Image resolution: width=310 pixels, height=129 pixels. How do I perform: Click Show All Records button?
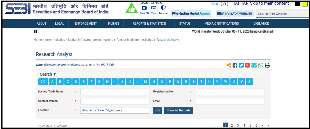(178, 110)
